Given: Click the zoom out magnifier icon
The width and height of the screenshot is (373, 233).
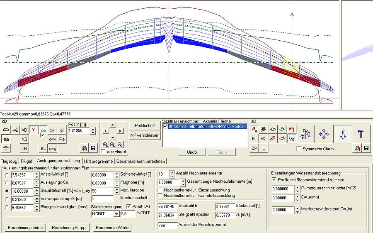Looking at the screenshot, I should point(120,145).
